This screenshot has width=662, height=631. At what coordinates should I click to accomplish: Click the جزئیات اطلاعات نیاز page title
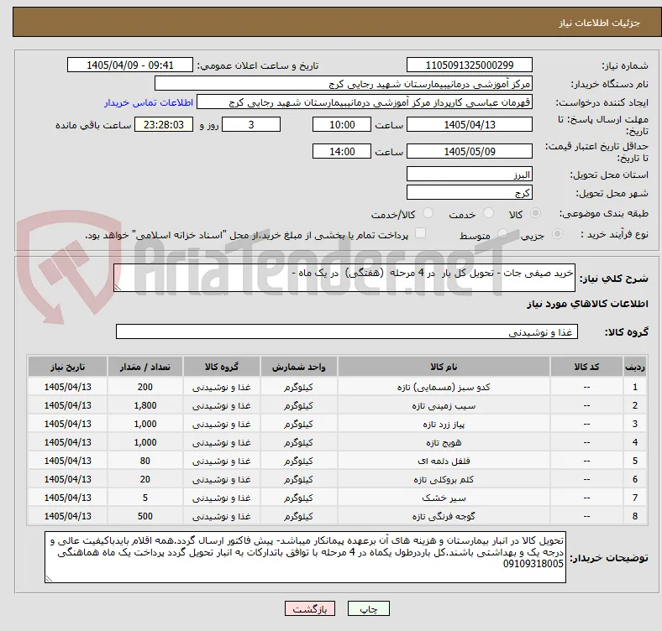(x=600, y=23)
